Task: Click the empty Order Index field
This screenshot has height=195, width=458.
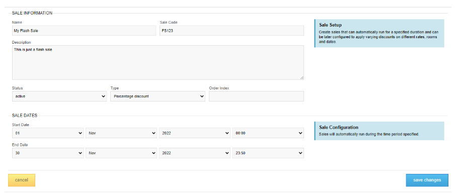Action: tap(256, 96)
